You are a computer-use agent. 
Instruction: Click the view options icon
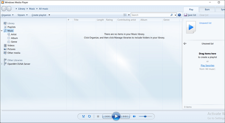pyautogui.click(x=125, y=15)
